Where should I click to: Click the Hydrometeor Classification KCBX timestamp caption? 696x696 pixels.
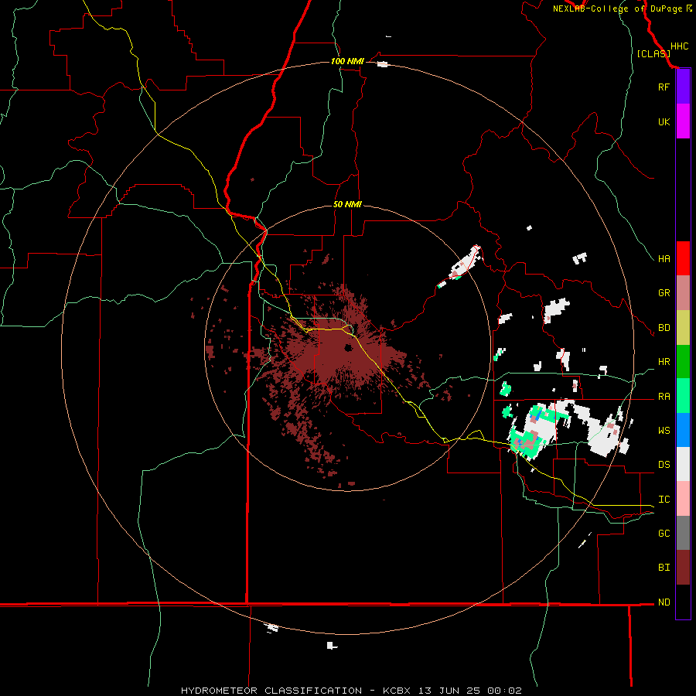point(351,691)
